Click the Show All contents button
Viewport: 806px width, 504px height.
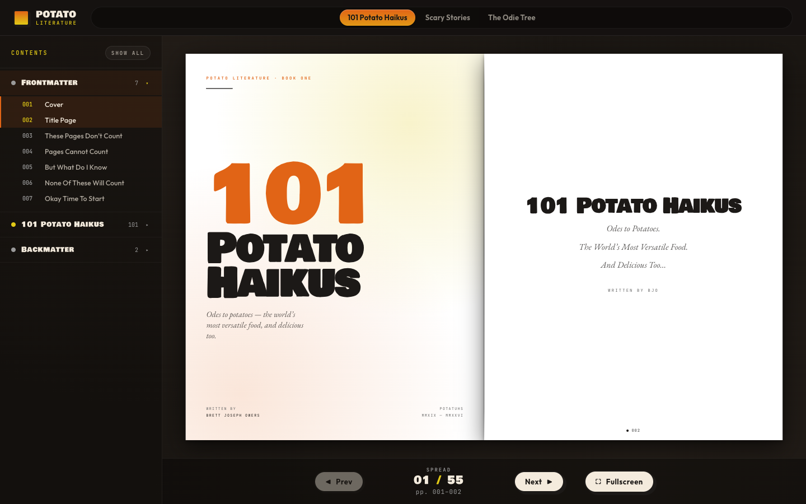pos(128,53)
